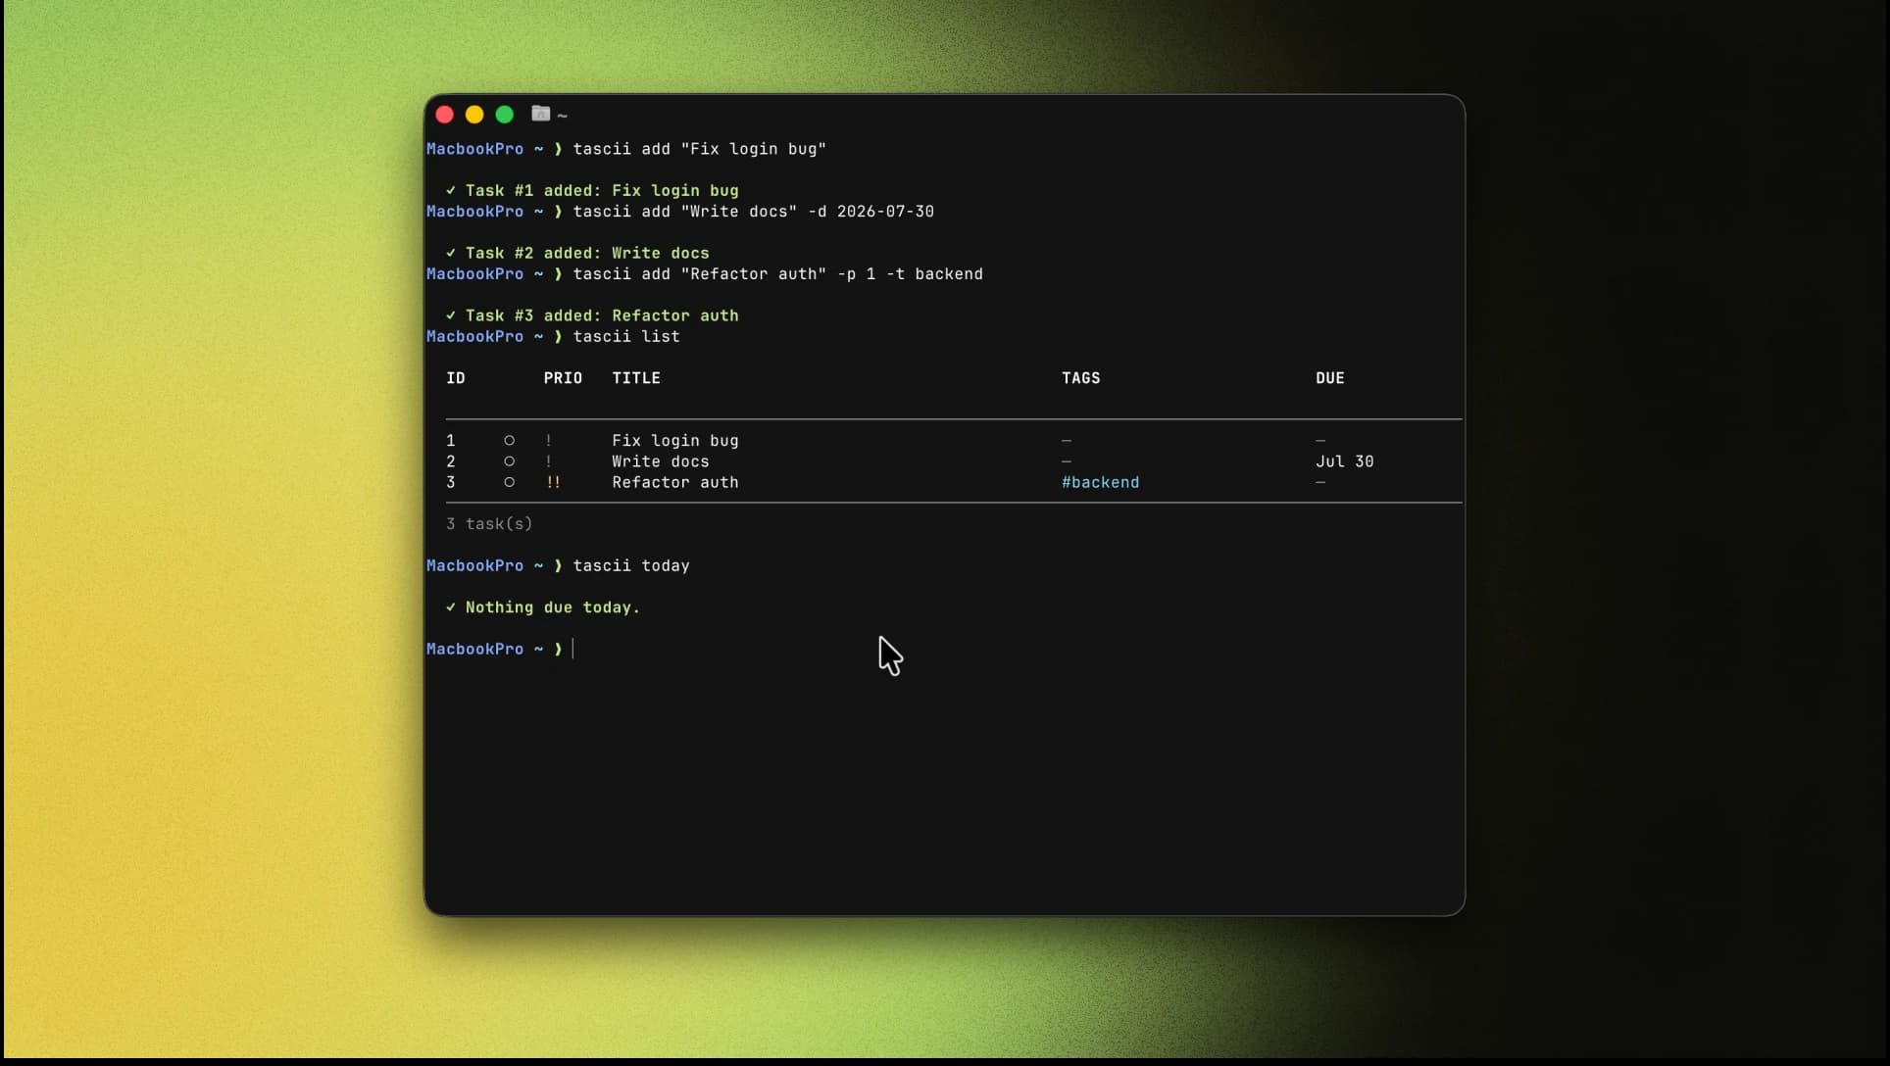
Task: Click the TAGS column header
Action: pos(1081,378)
